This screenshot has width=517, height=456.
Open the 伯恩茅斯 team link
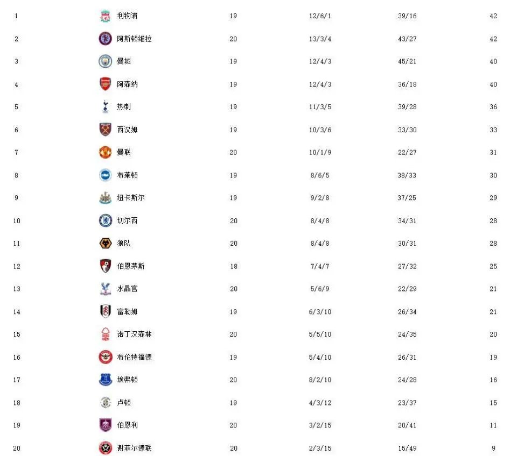[131, 266]
